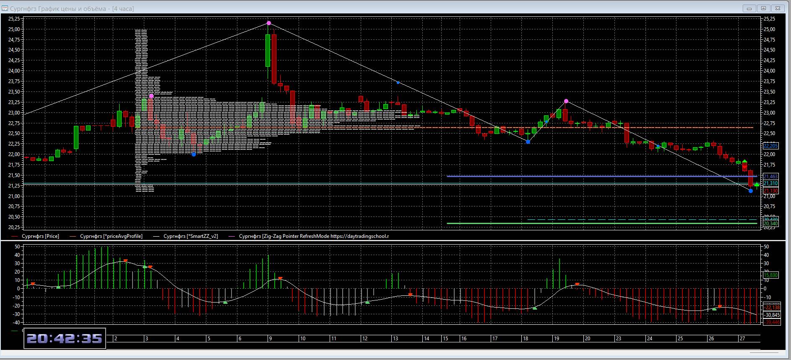Click the small blue dot on descending trendline
The height and width of the screenshot is (360, 791).
click(398, 83)
